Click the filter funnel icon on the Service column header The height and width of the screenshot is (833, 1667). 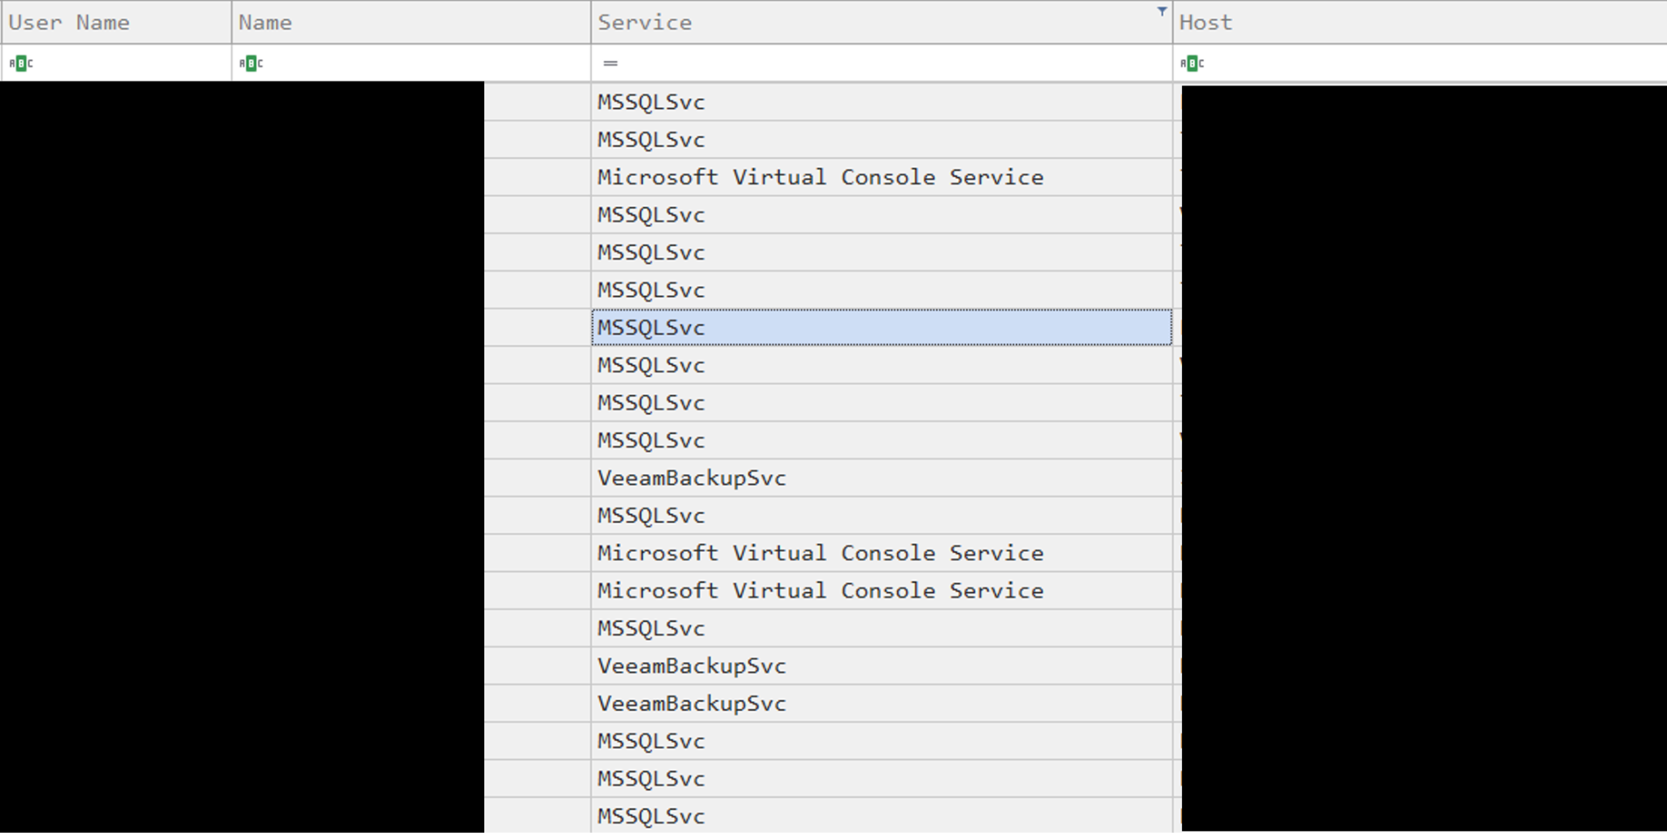coord(1163,11)
